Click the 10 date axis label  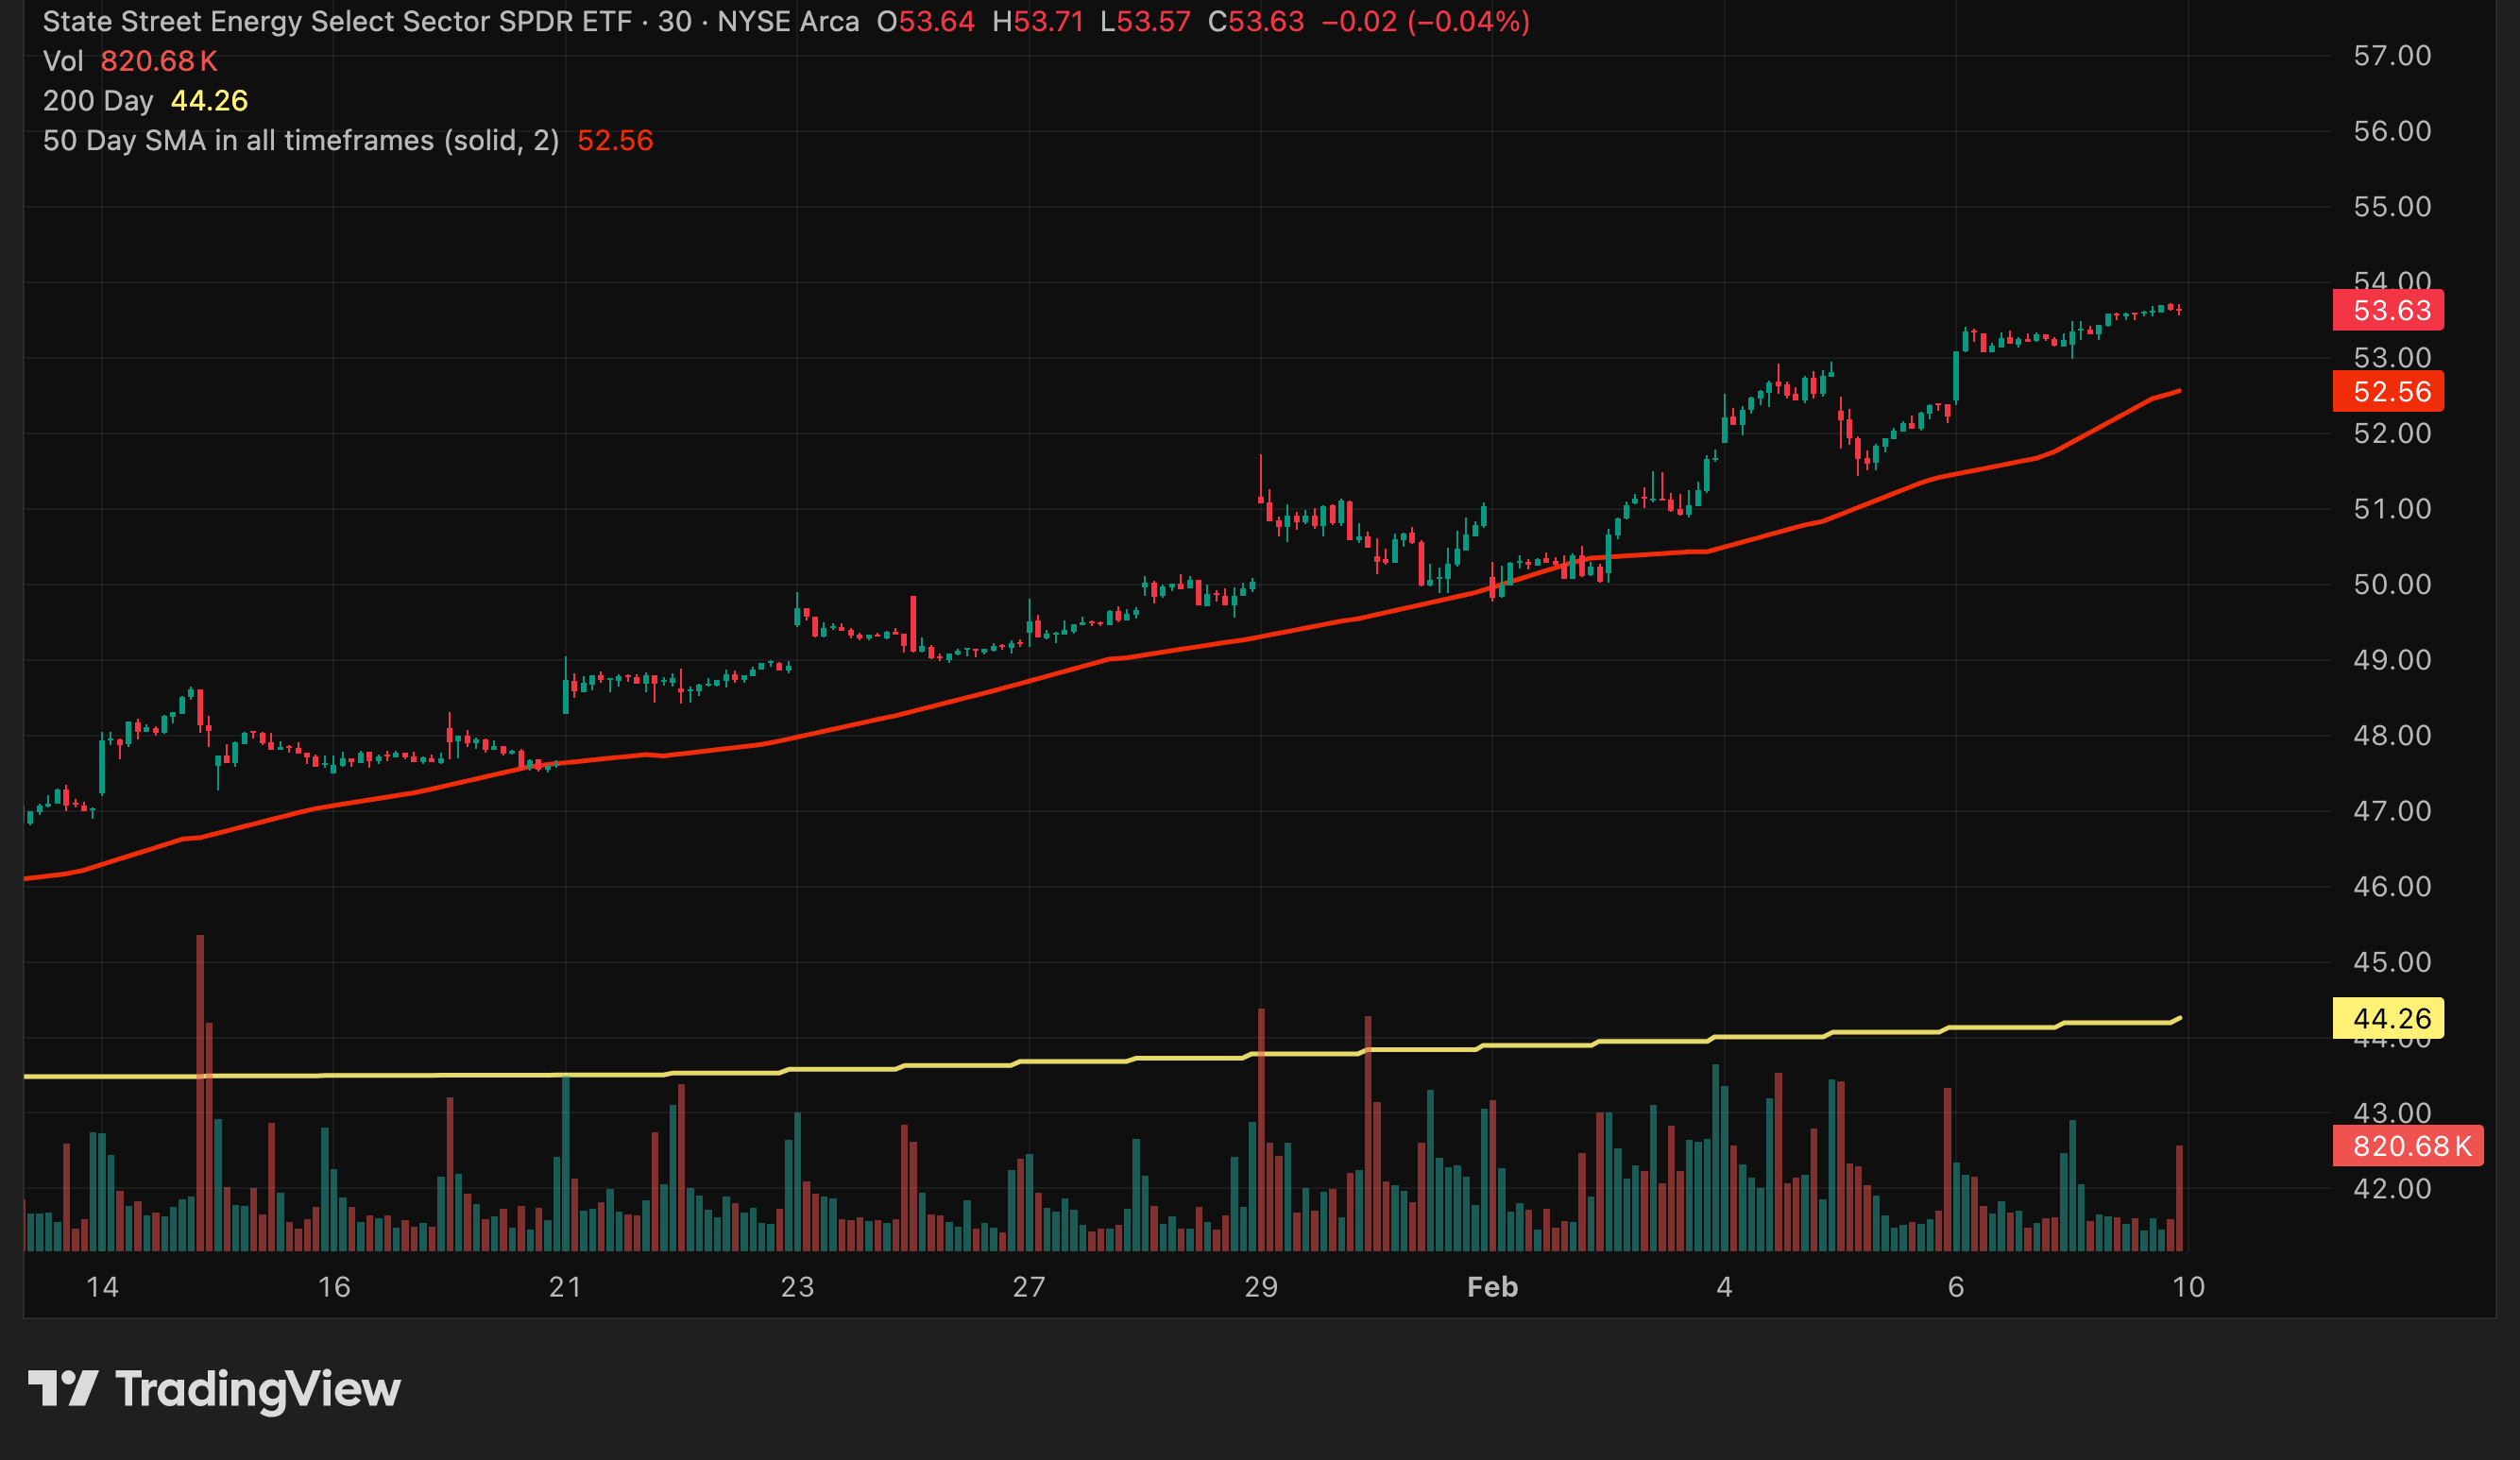click(2188, 1287)
